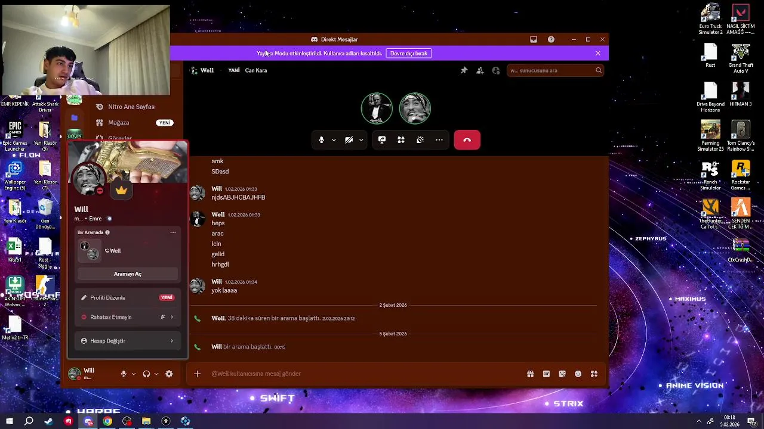The width and height of the screenshot is (764, 429).
Task: Click the search box in DM header
Action: point(555,70)
